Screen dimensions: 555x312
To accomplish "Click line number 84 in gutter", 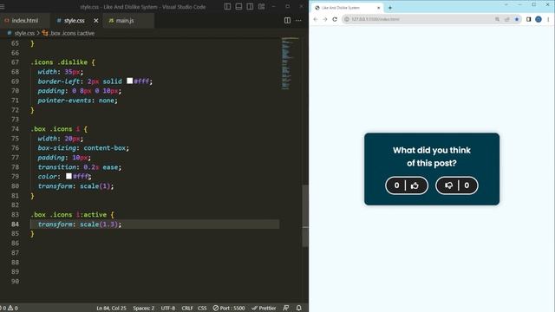I will [15, 224].
